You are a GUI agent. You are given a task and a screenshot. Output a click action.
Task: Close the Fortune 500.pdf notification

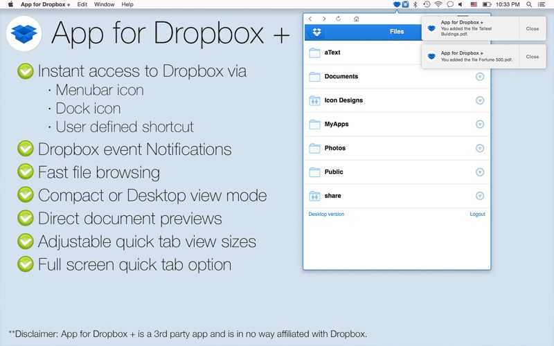[533, 57]
